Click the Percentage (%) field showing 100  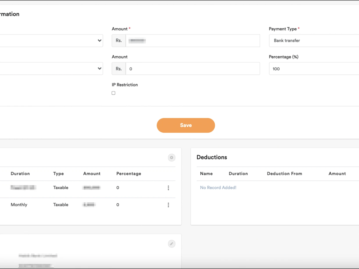coord(314,69)
